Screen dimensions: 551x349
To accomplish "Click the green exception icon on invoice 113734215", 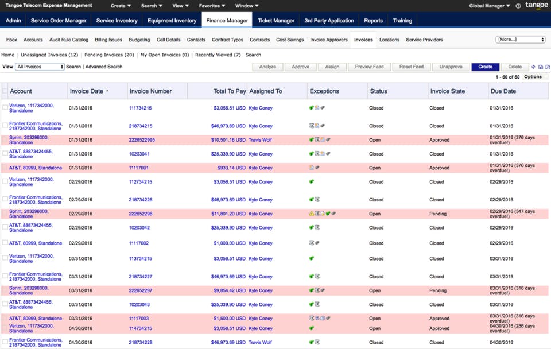I will tap(312, 259).
